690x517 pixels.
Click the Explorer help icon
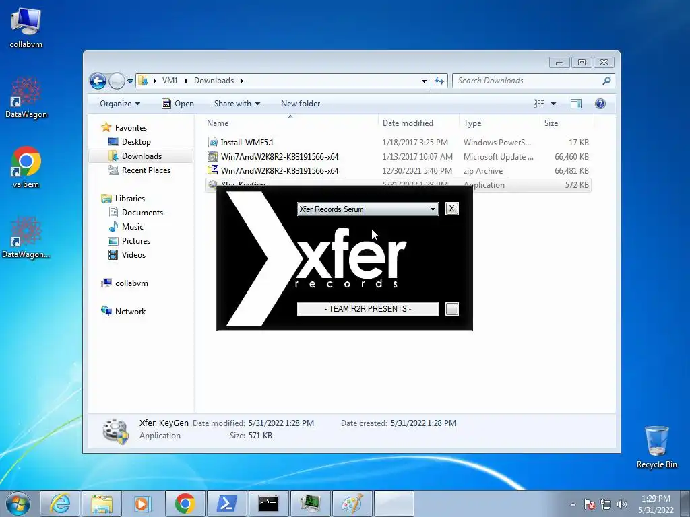pos(600,104)
